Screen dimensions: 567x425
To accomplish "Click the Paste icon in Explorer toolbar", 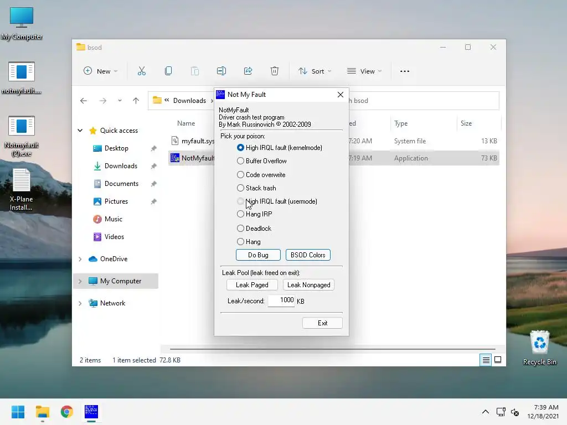I will (x=194, y=71).
